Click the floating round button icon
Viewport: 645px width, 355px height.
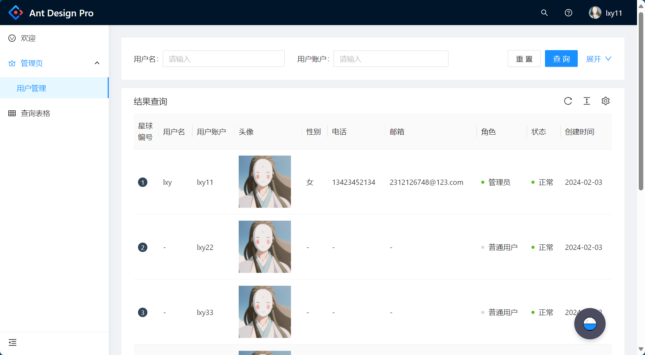click(590, 324)
